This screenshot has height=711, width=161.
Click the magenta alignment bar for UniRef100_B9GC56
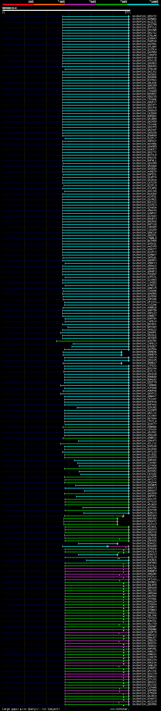coord(97,568)
